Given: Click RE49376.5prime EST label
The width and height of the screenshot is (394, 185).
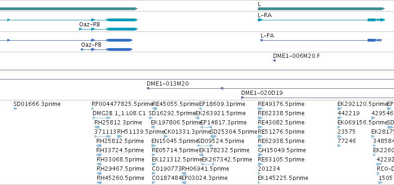Looking at the screenshot, I should (281, 104).
